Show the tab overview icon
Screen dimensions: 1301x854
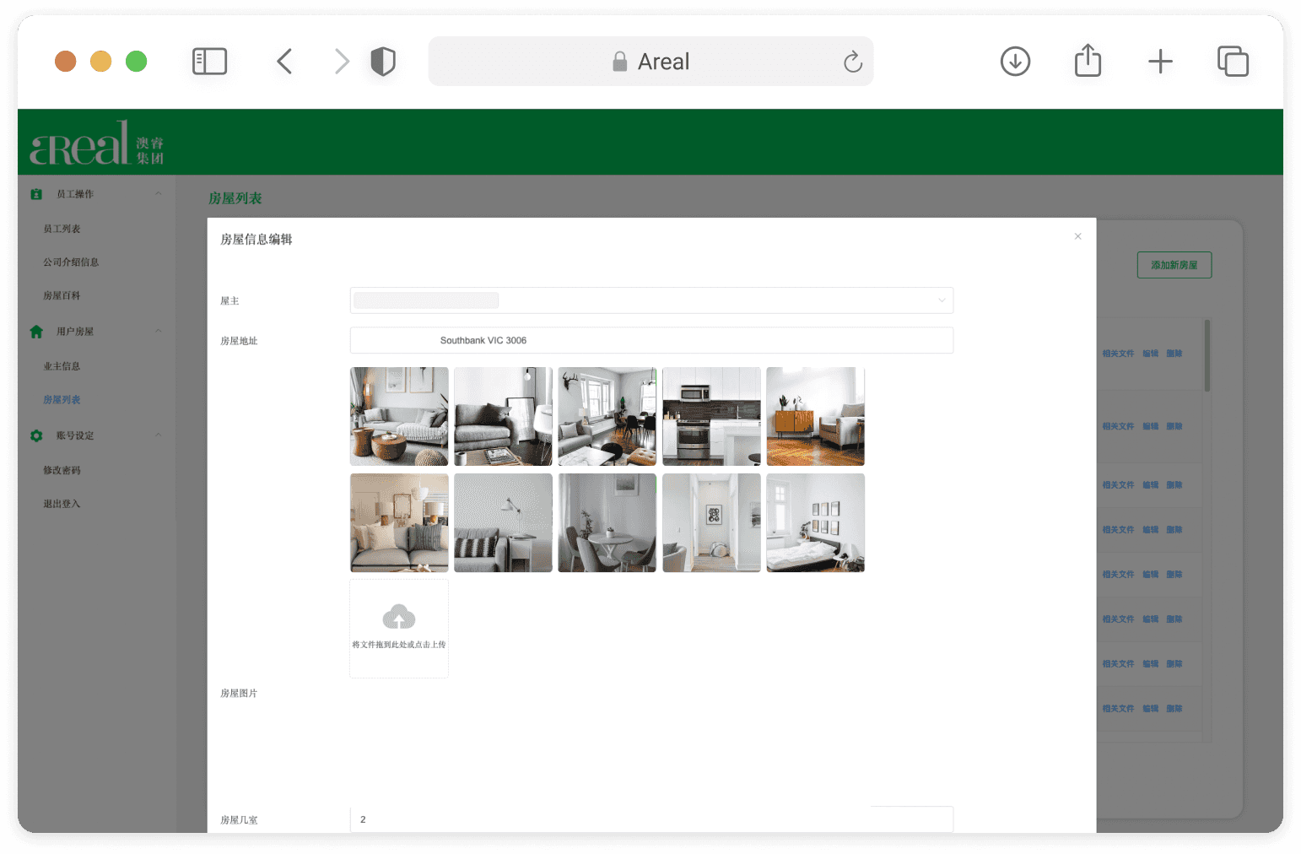(x=1233, y=62)
